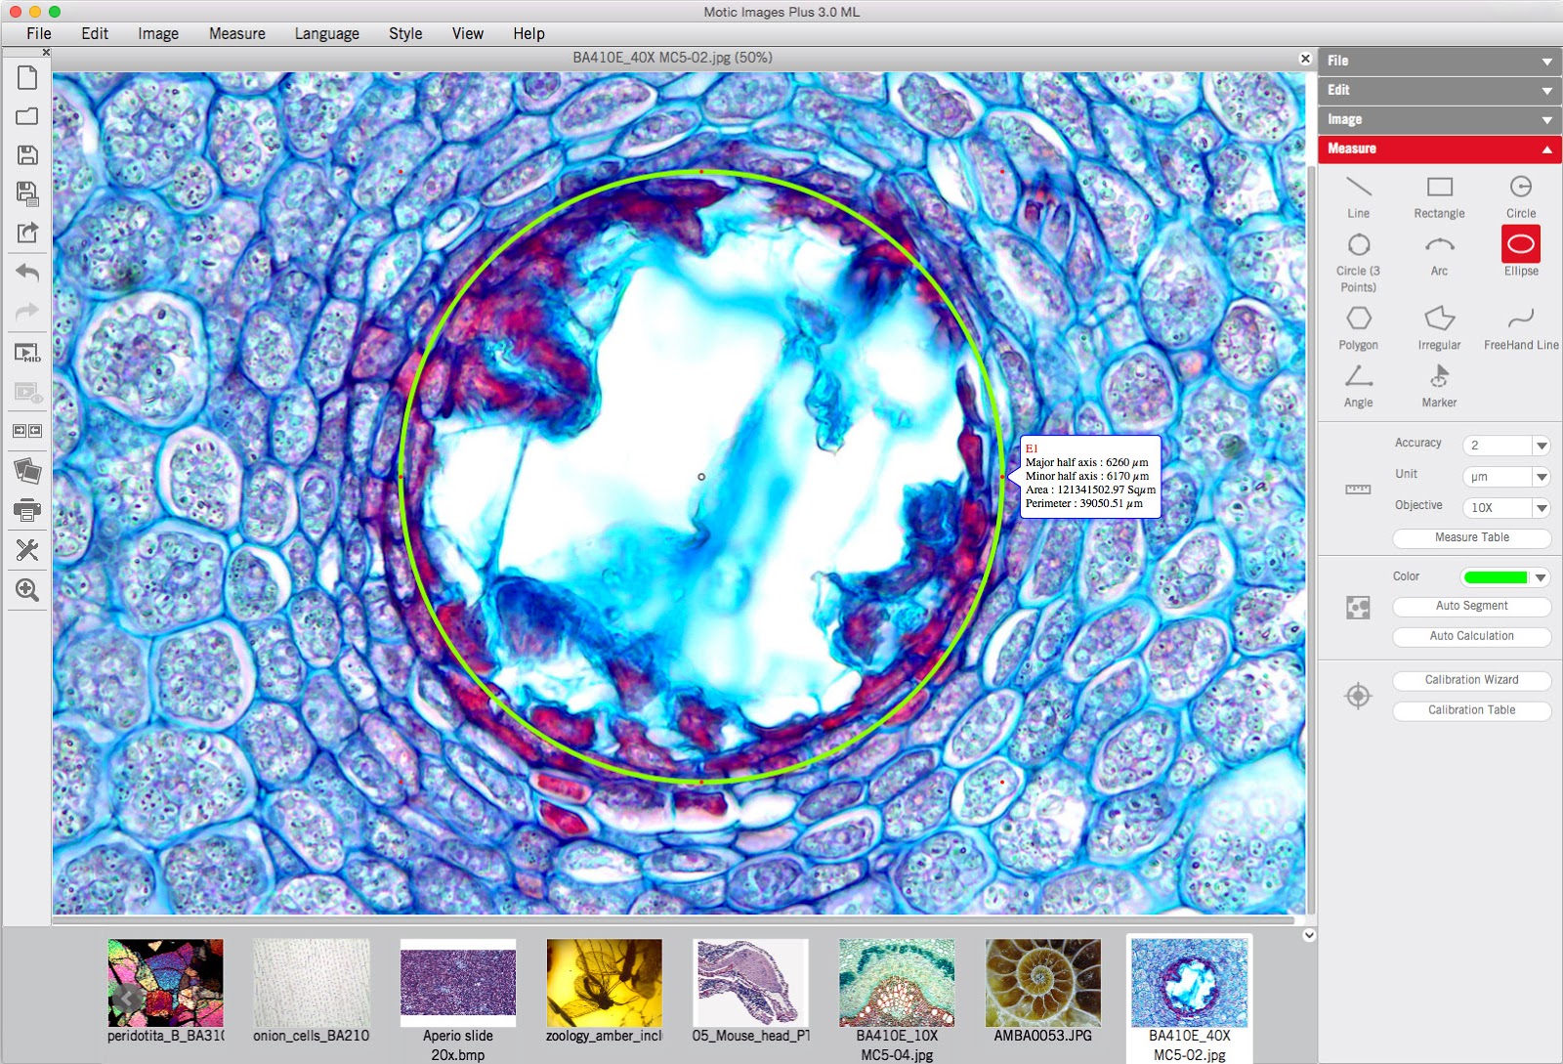Open the Measure Table
This screenshot has height=1064, width=1563.
[x=1471, y=538]
